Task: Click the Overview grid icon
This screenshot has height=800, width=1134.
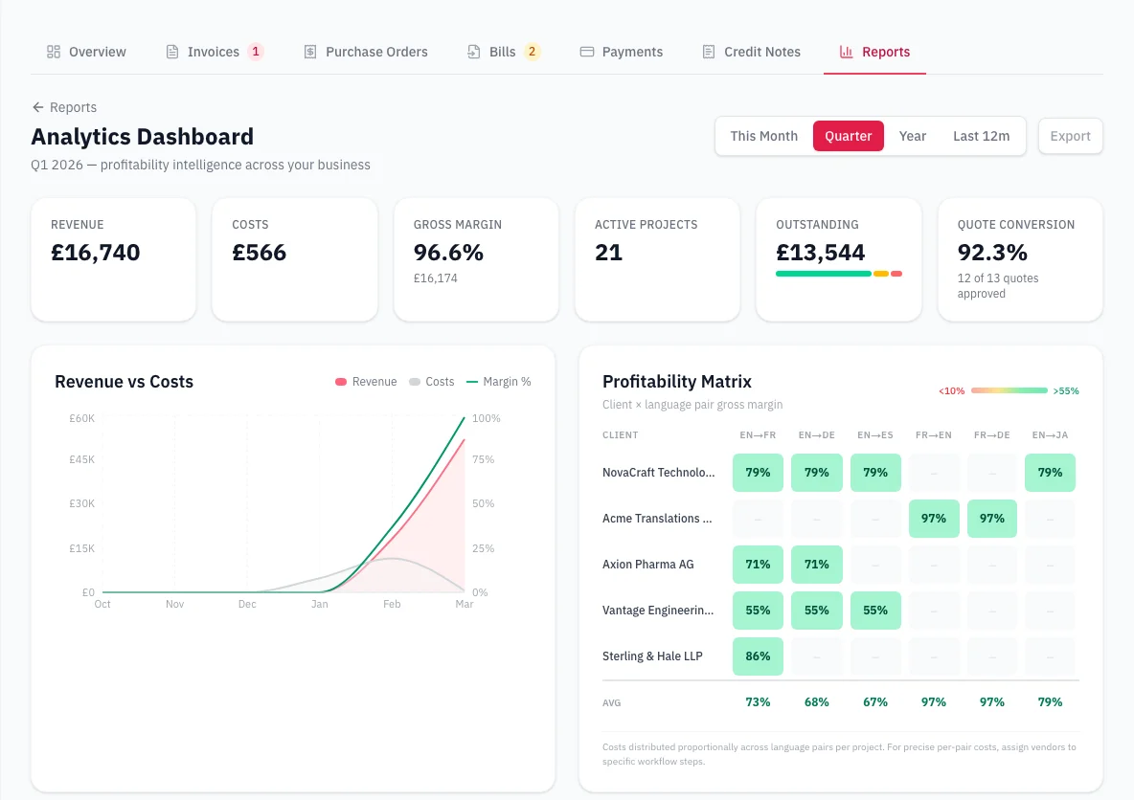Action: 54,52
